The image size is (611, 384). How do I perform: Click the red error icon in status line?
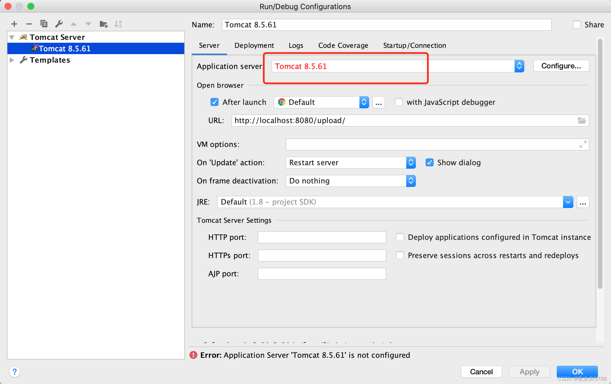[x=193, y=355]
